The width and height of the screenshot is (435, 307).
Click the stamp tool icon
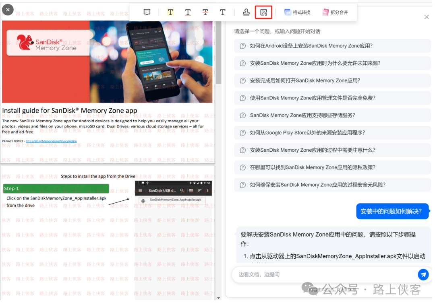(x=246, y=12)
